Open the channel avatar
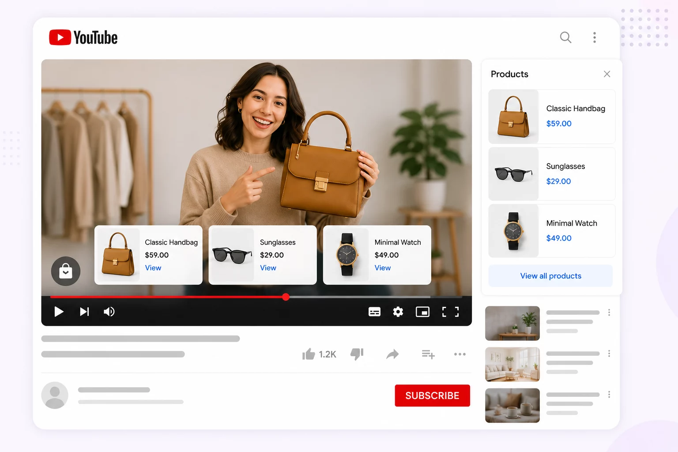The width and height of the screenshot is (678, 452). (55, 395)
